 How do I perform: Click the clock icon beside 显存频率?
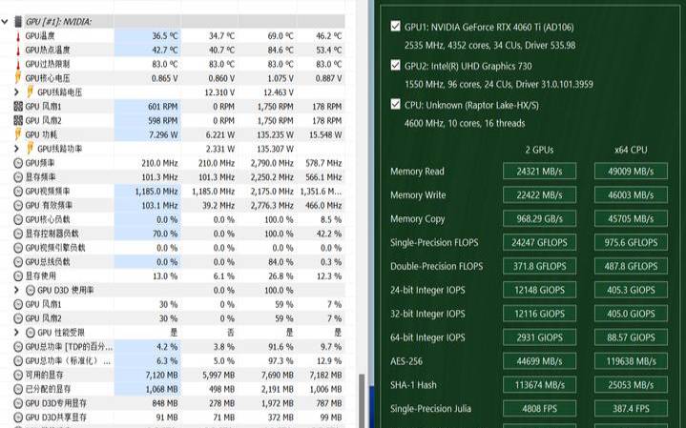coord(18,177)
